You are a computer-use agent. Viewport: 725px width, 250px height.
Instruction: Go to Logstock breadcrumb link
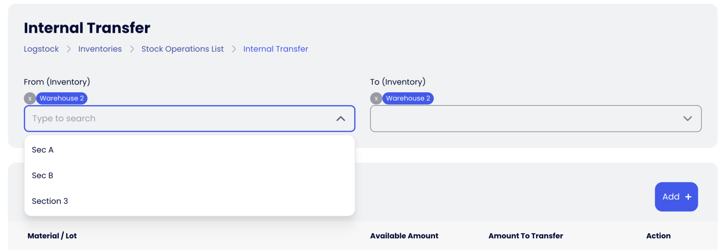tap(41, 49)
